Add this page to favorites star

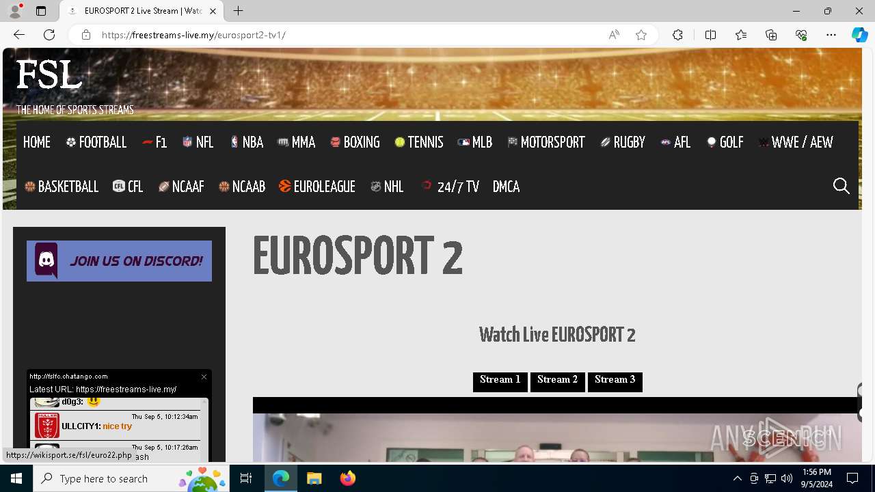point(641,35)
